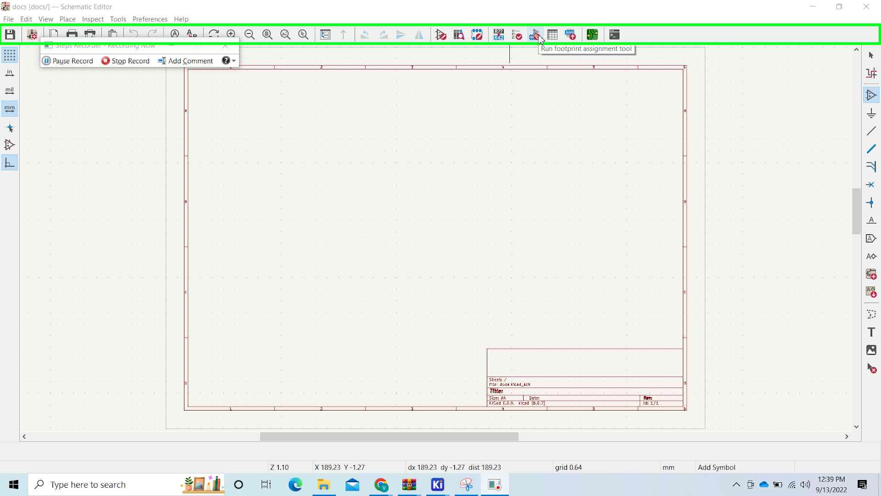
Task: Select the Add Wire tool
Action: [871, 131]
